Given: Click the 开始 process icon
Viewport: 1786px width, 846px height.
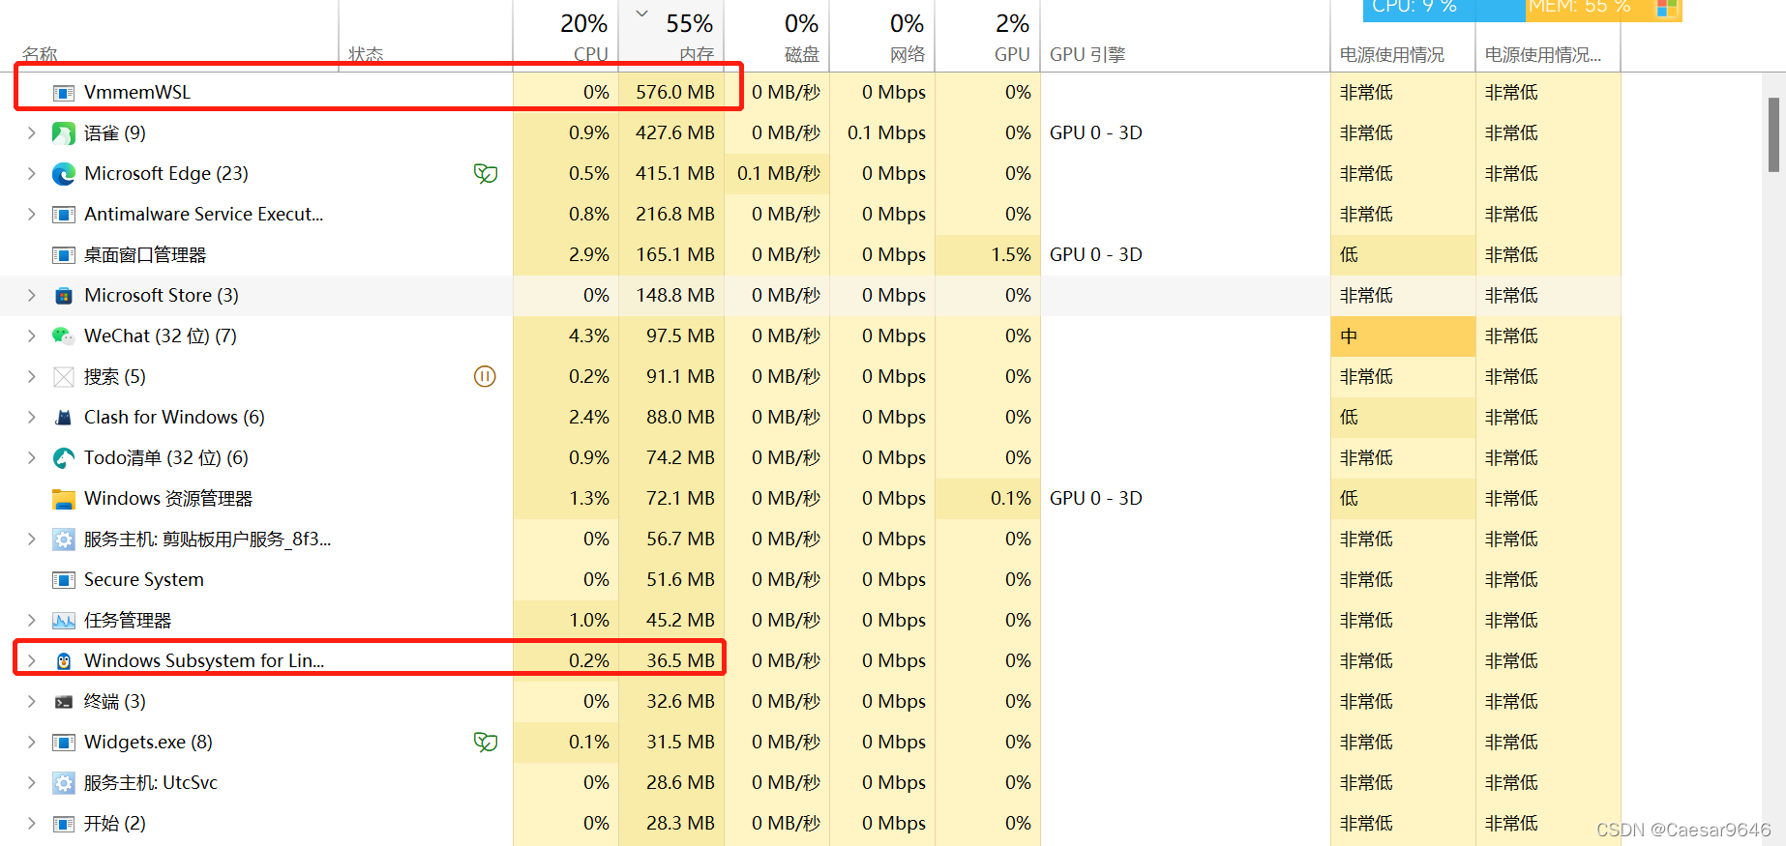Looking at the screenshot, I should 64,824.
